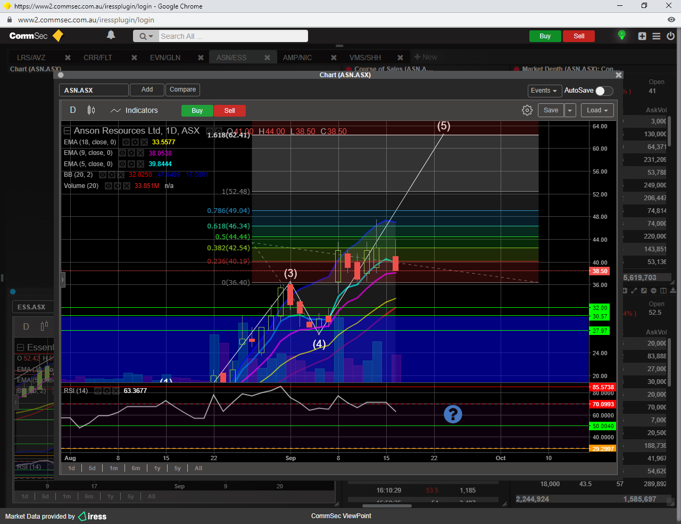
Task: Hide the Volume (20) indicator
Action: (109, 186)
